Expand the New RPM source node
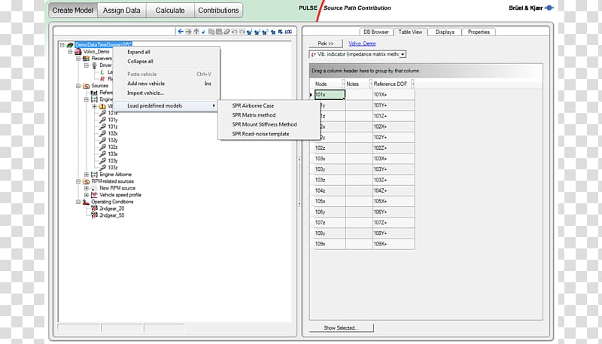 (x=87, y=188)
